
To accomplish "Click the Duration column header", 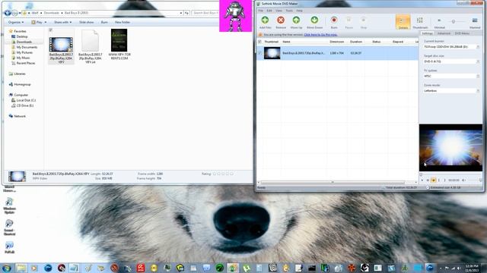I will pos(356,42).
